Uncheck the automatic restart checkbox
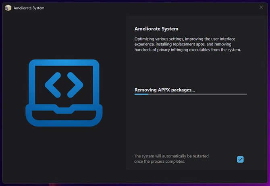270x186 pixels. (x=240, y=159)
